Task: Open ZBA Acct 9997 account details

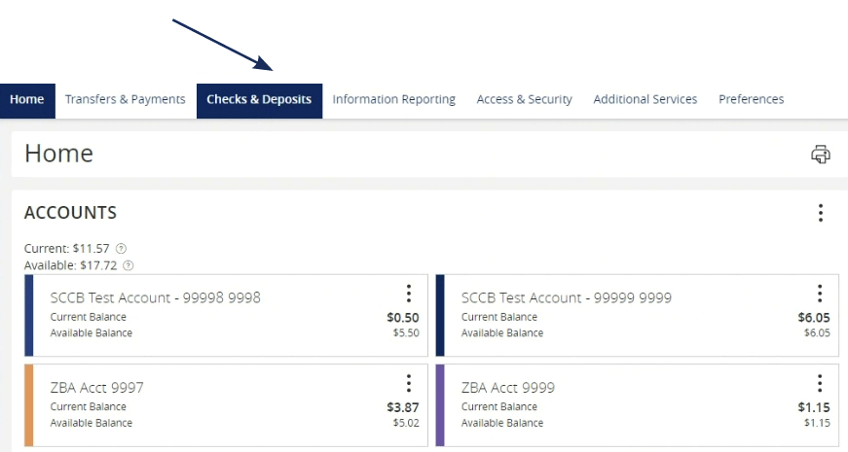Action: [x=96, y=388]
